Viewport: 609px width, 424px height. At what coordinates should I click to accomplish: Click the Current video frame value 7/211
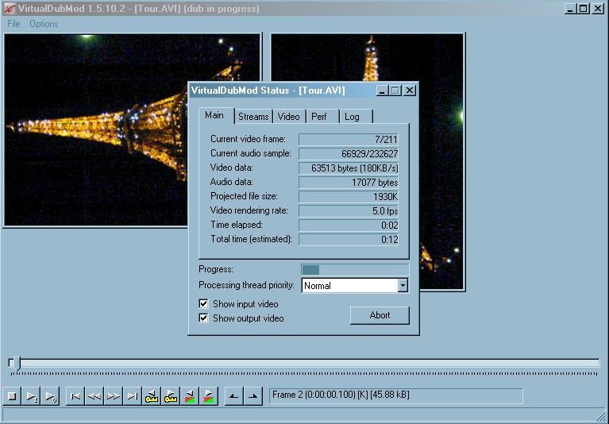349,140
